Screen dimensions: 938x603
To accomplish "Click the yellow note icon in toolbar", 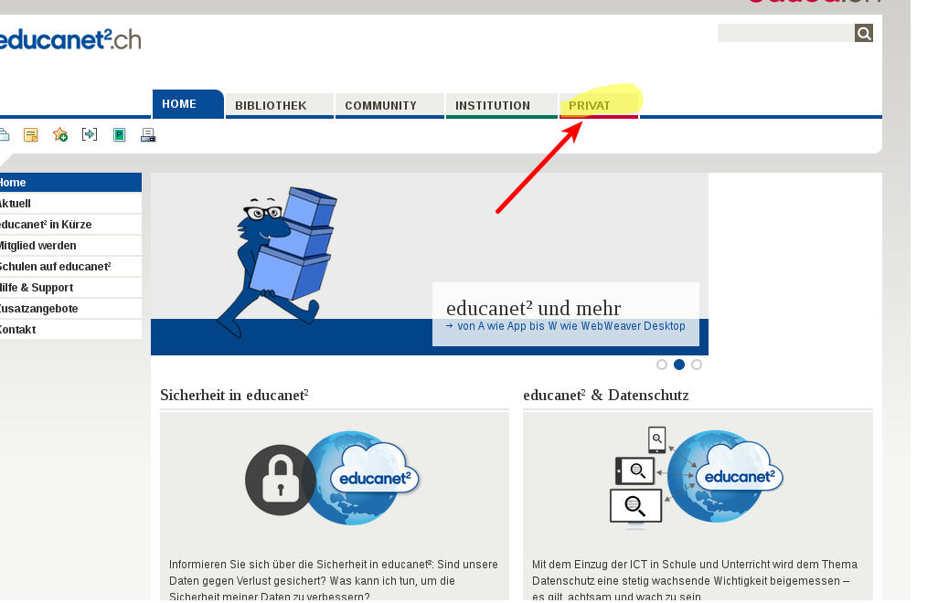I will [x=31, y=135].
